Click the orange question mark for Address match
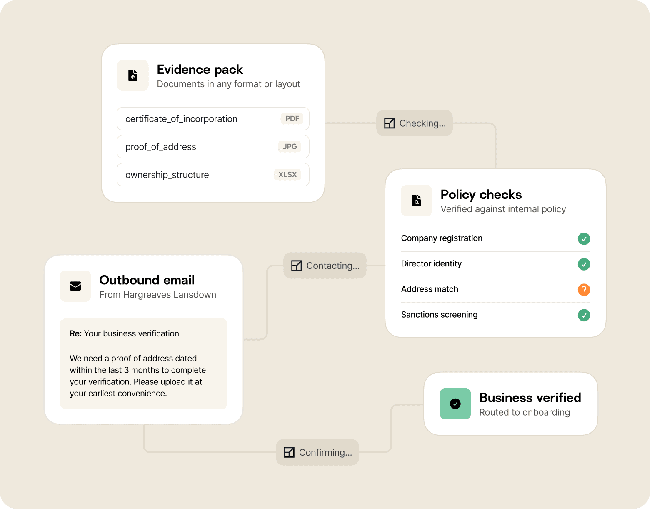The image size is (650, 509). (584, 289)
